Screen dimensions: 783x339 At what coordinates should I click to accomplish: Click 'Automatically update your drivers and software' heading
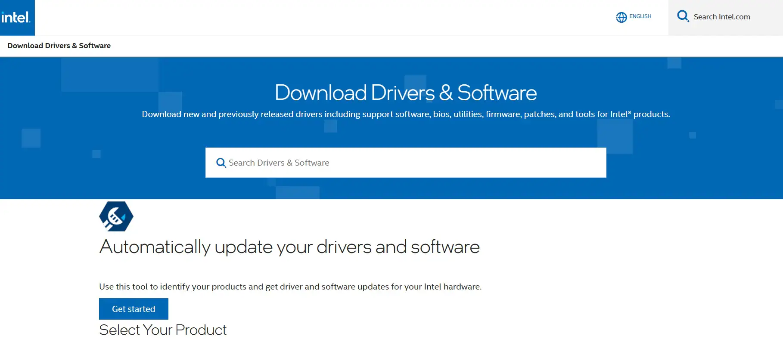tap(289, 247)
